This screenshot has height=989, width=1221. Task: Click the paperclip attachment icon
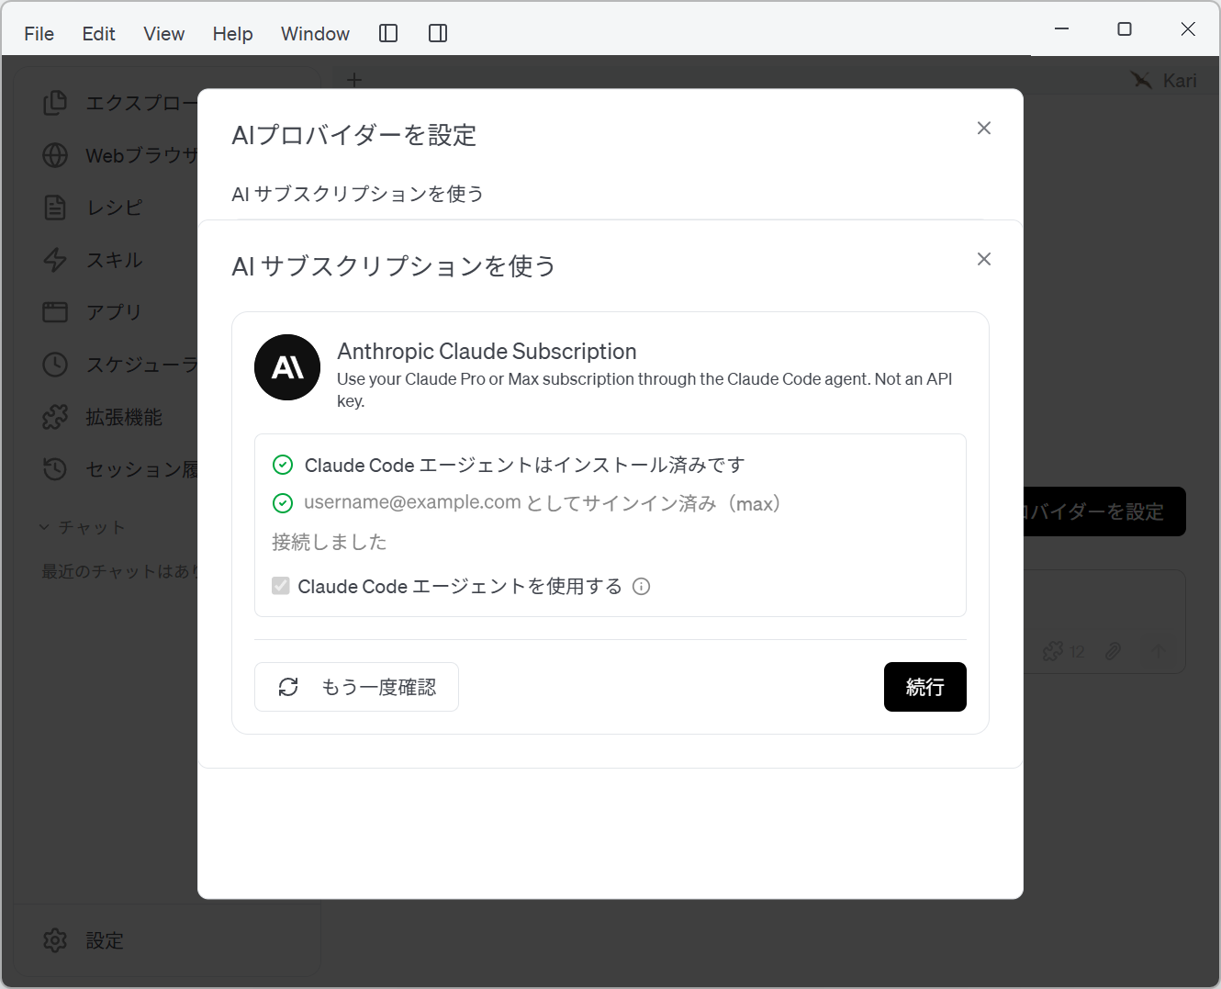pyautogui.click(x=1113, y=651)
